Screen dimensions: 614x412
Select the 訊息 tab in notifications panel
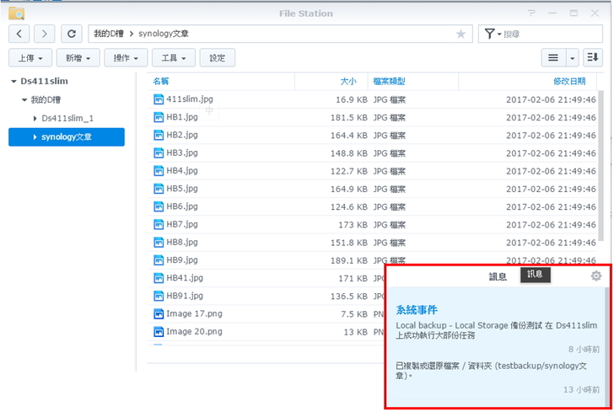click(x=498, y=276)
